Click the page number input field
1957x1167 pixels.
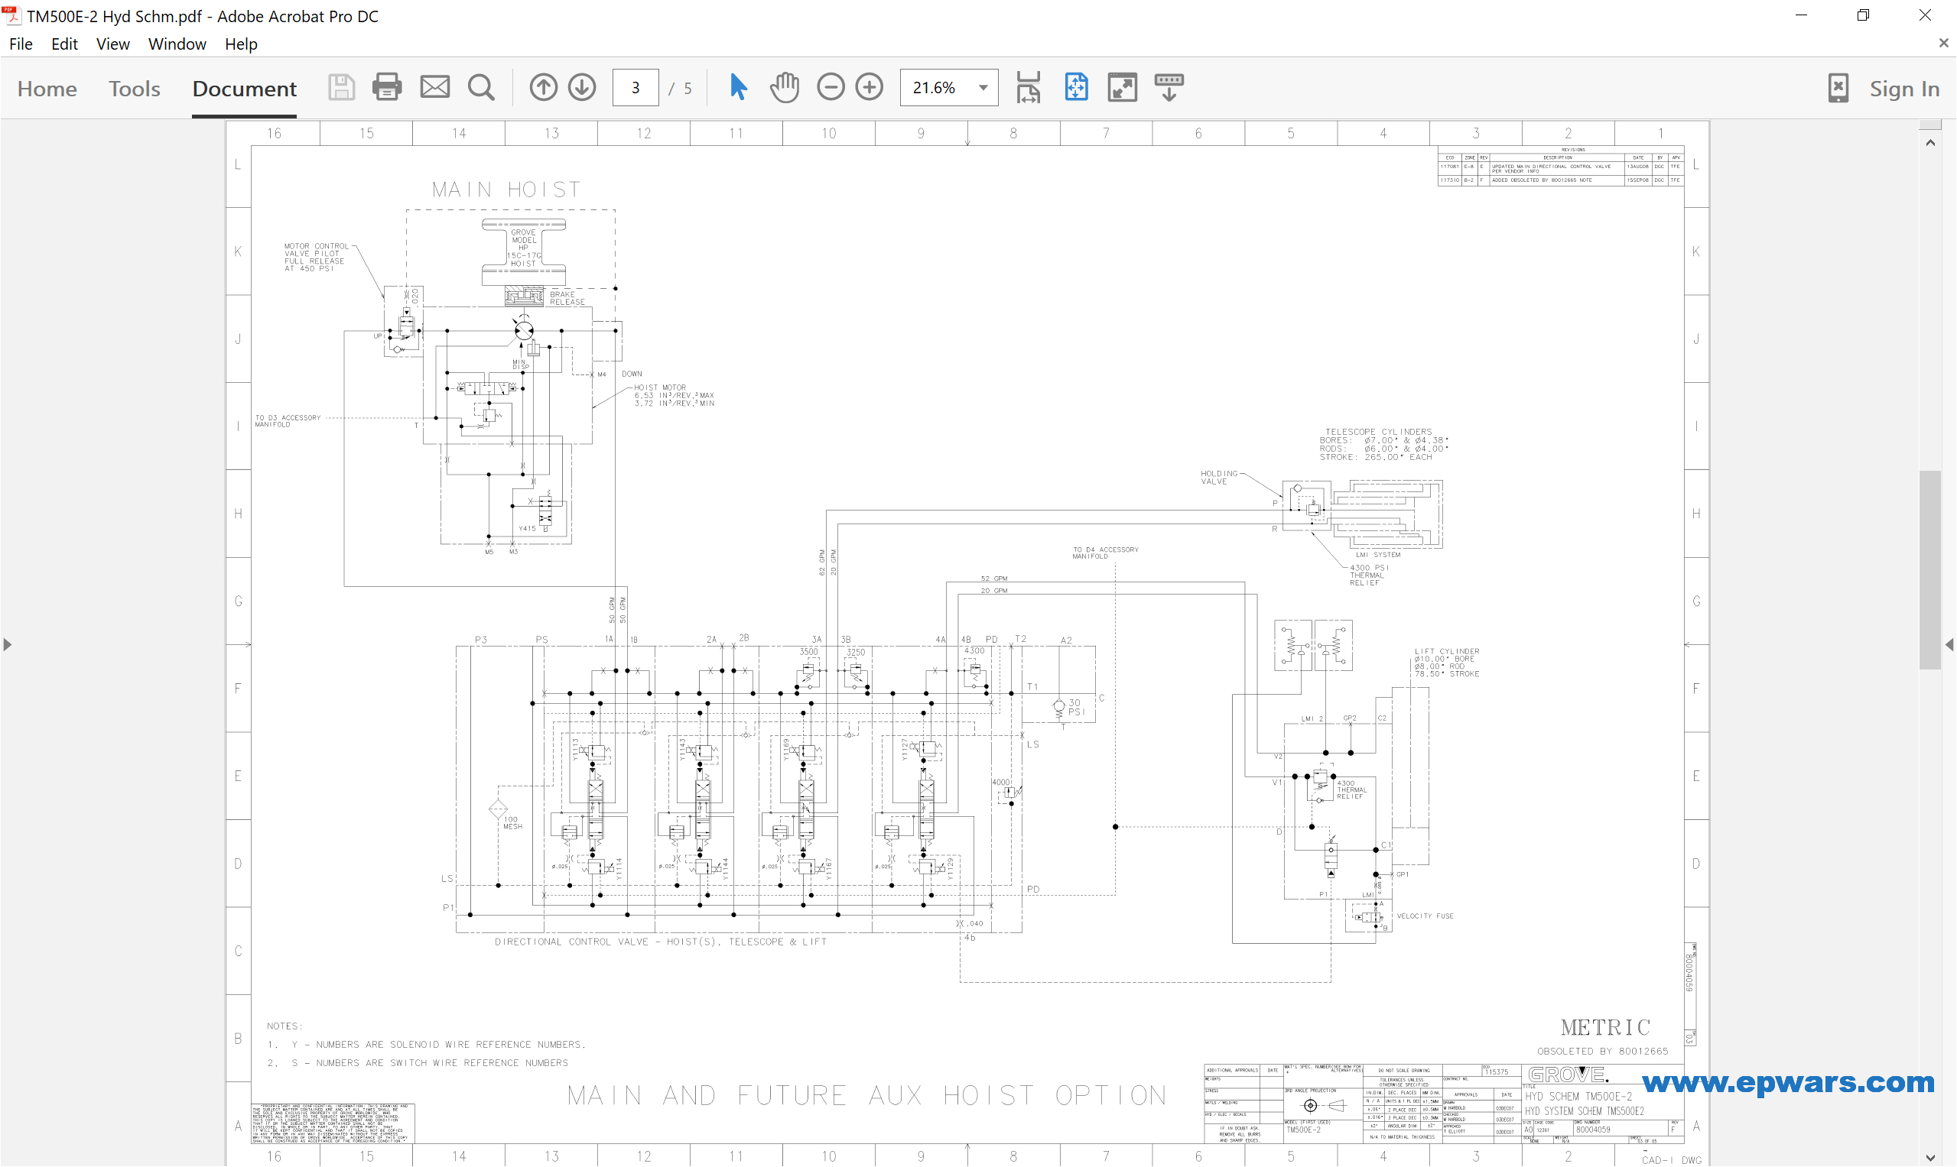pos(635,88)
